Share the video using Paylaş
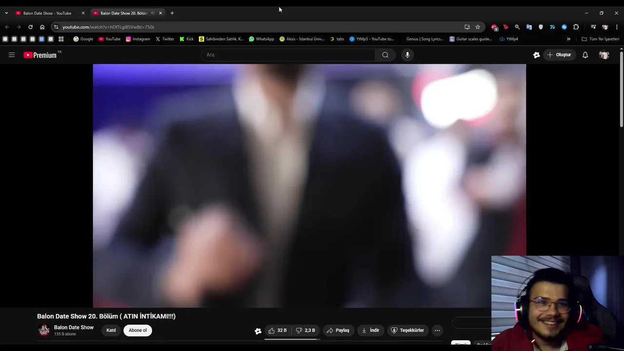The image size is (624, 351). pos(338,331)
